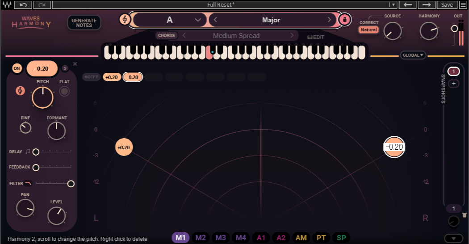Viewport: 469px width, 244px height.
Task: Select the +0.20 voice circle on stage
Action: (x=124, y=147)
